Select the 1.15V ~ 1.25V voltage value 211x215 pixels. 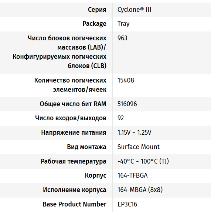click(x=134, y=132)
